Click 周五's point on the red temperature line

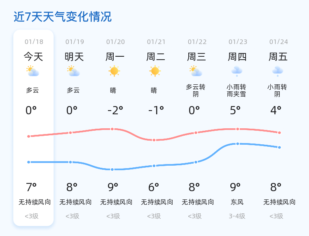click(x=279, y=133)
